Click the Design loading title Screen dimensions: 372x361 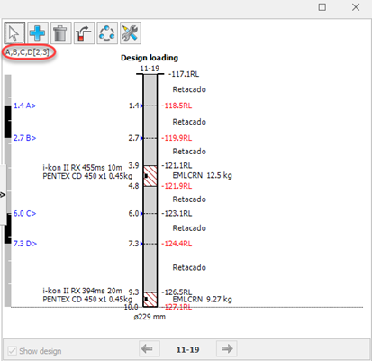pyautogui.click(x=150, y=58)
